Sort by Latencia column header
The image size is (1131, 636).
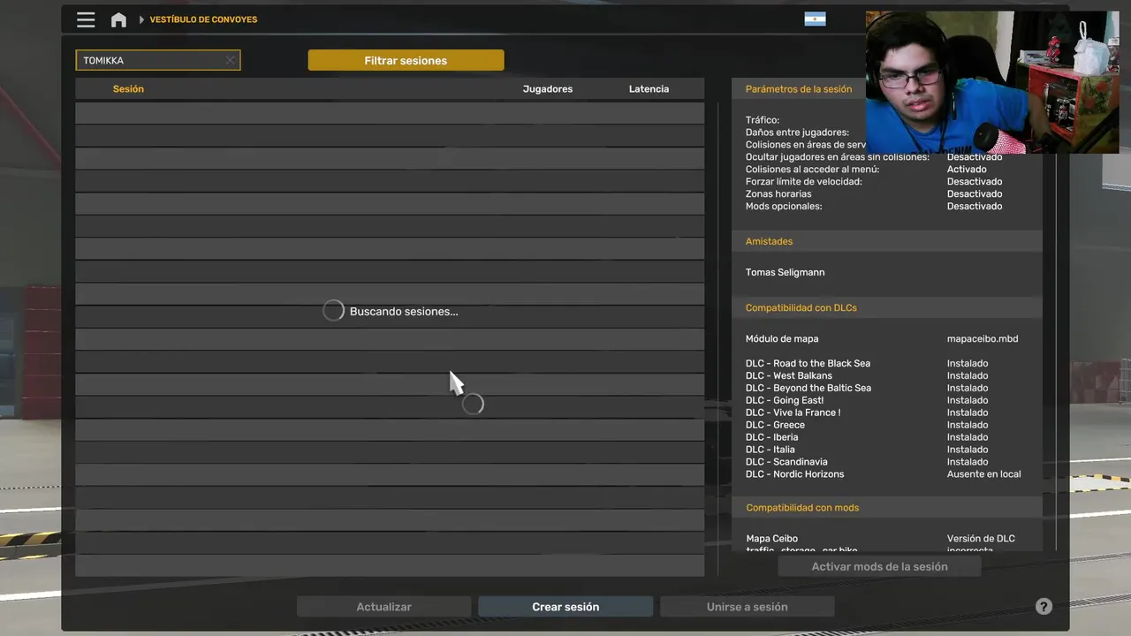coord(649,88)
